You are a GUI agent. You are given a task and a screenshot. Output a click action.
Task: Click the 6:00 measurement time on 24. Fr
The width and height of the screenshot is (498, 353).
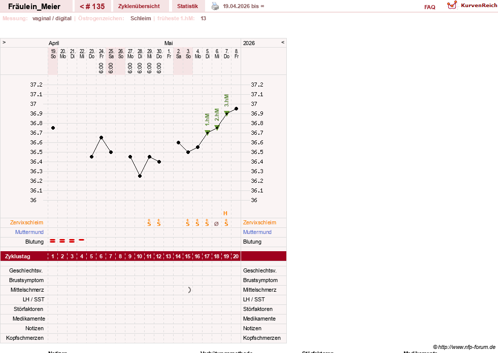101,68
